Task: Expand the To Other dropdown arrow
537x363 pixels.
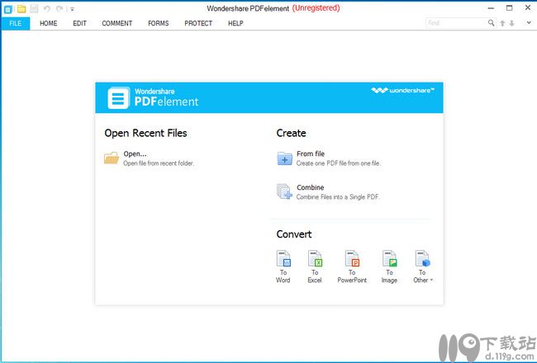Action: [431, 280]
